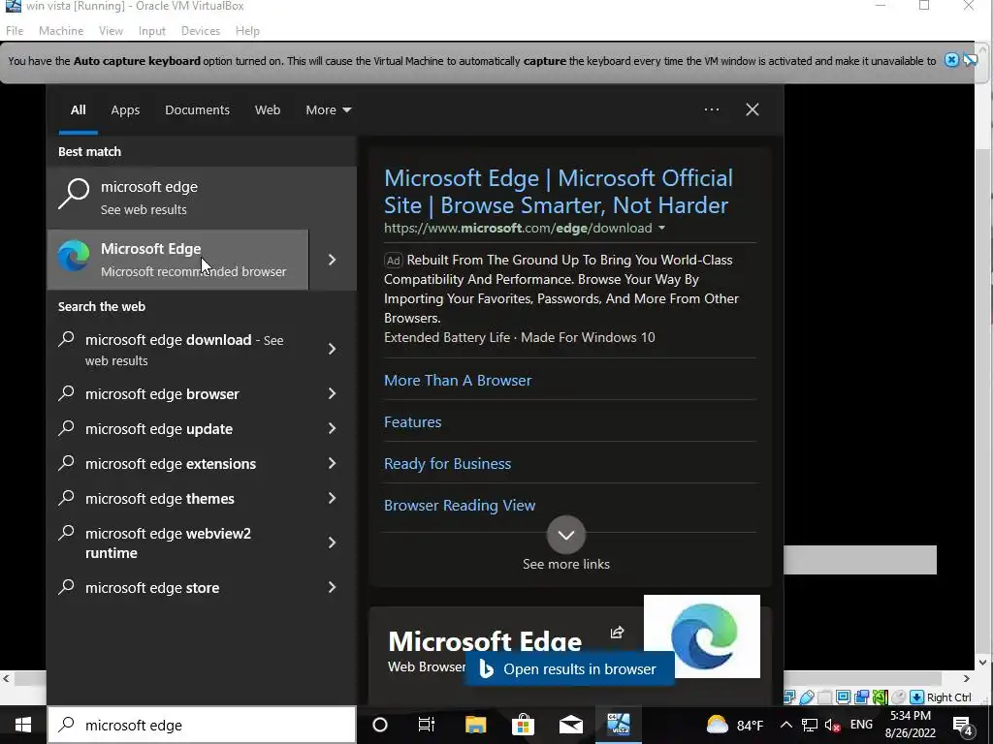The image size is (993, 744).
Task: Open the VirtualBox Help menu
Action: coord(247,31)
